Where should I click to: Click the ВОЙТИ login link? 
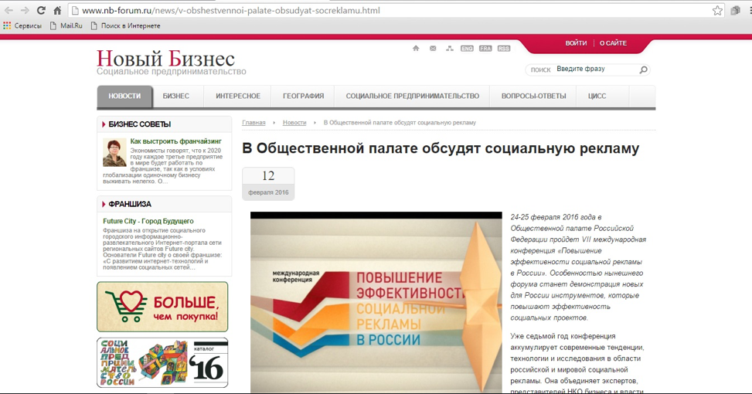(x=576, y=43)
